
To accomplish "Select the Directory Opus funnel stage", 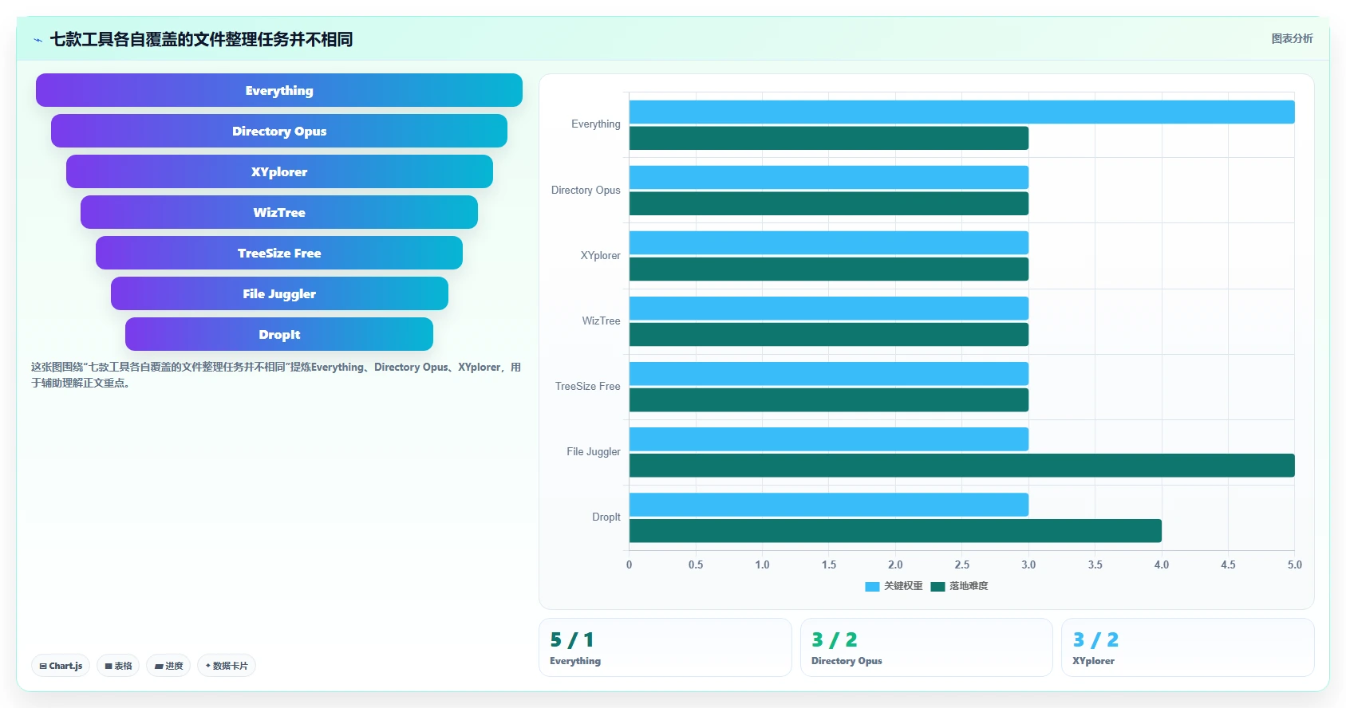I will tap(279, 131).
